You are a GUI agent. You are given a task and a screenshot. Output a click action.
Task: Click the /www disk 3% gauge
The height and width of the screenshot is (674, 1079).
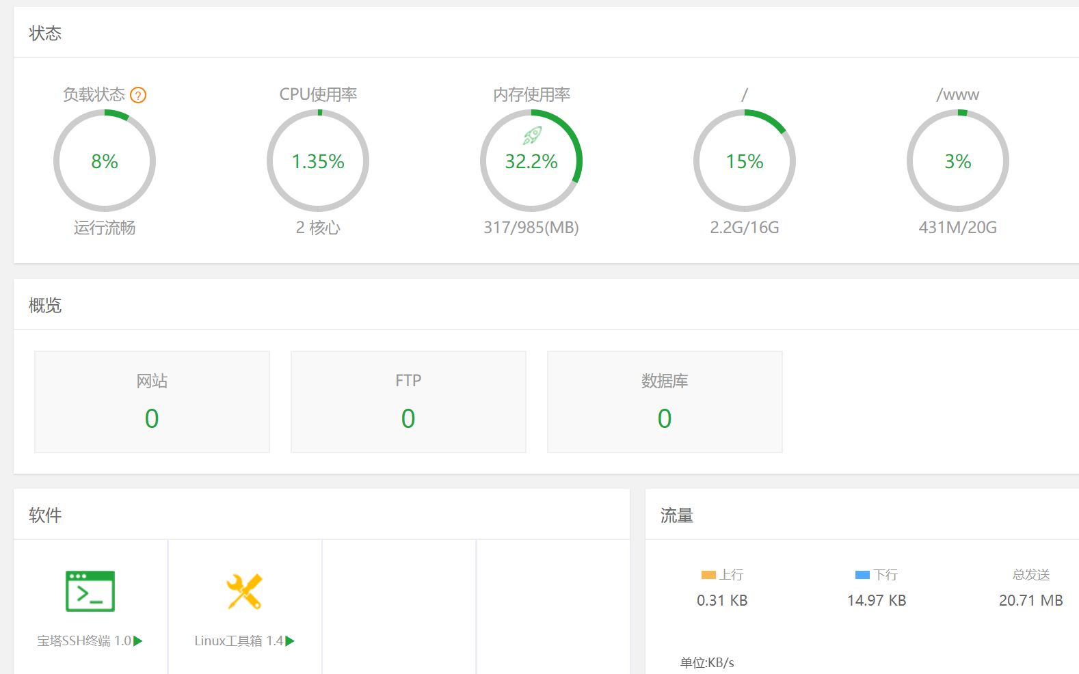click(x=958, y=161)
